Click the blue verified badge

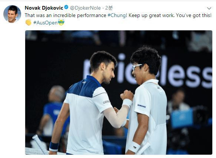[66, 7]
